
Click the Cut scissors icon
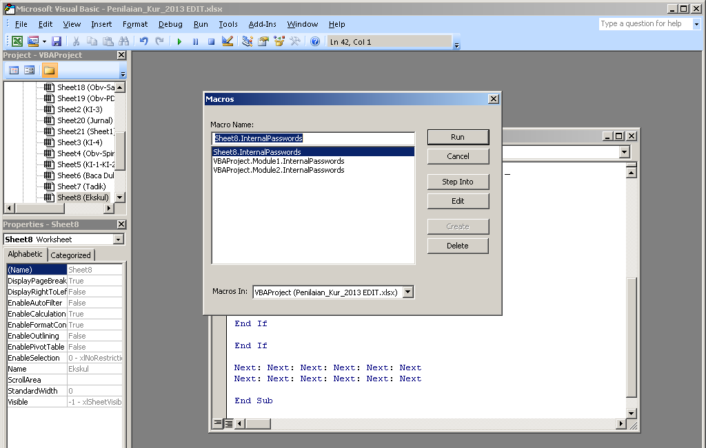[76, 41]
